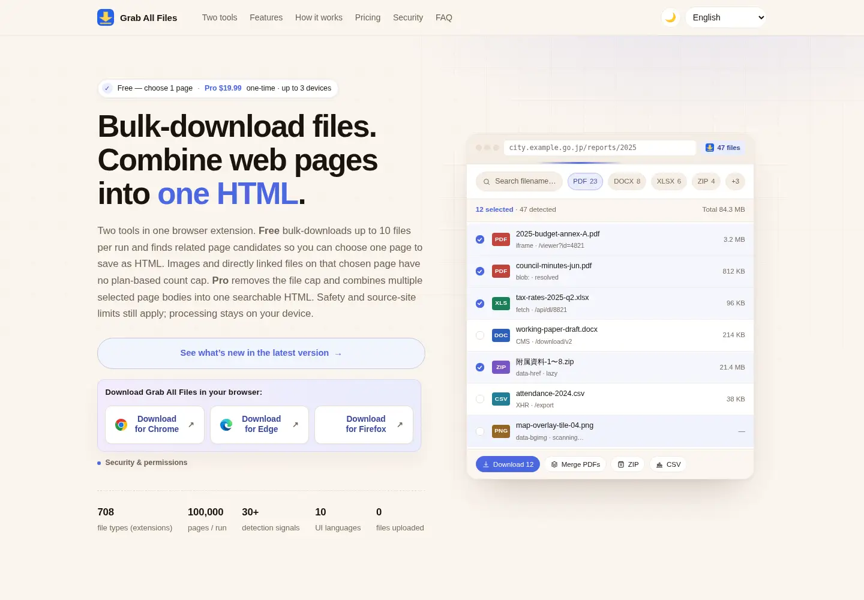
Task: Click the external arrow on Firefox download
Action: pyautogui.click(x=400, y=424)
